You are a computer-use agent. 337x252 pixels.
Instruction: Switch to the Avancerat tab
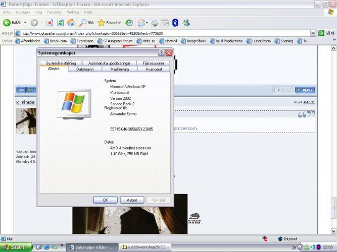point(154,69)
